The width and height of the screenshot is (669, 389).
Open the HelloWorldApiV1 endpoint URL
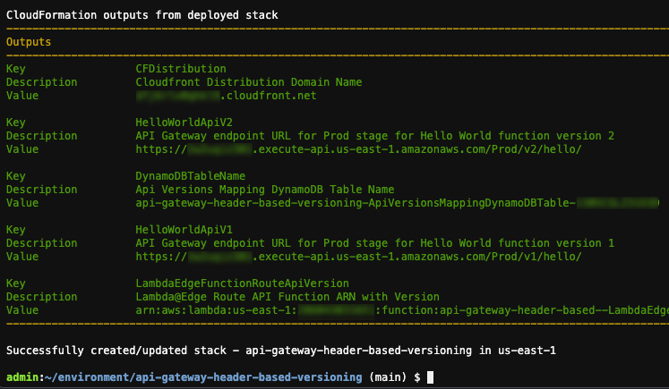(358, 257)
